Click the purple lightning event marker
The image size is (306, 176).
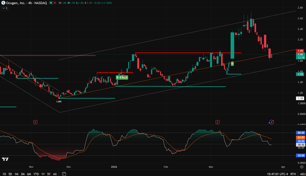tap(271, 122)
